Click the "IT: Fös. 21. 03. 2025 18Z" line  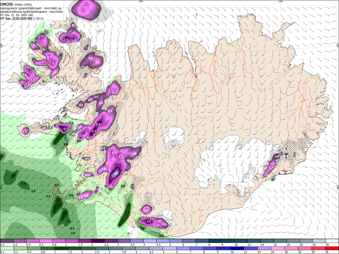click(17, 15)
